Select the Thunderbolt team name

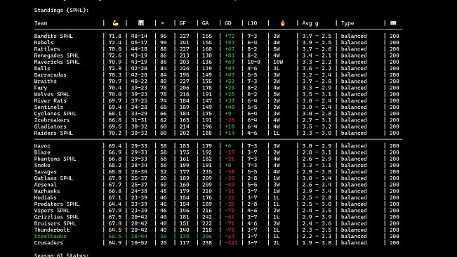(x=51, y=230)
